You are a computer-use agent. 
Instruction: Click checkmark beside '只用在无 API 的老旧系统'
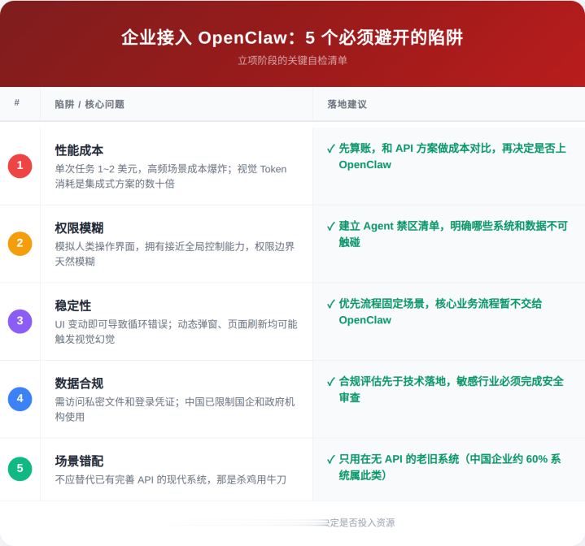tap(331, 460)
